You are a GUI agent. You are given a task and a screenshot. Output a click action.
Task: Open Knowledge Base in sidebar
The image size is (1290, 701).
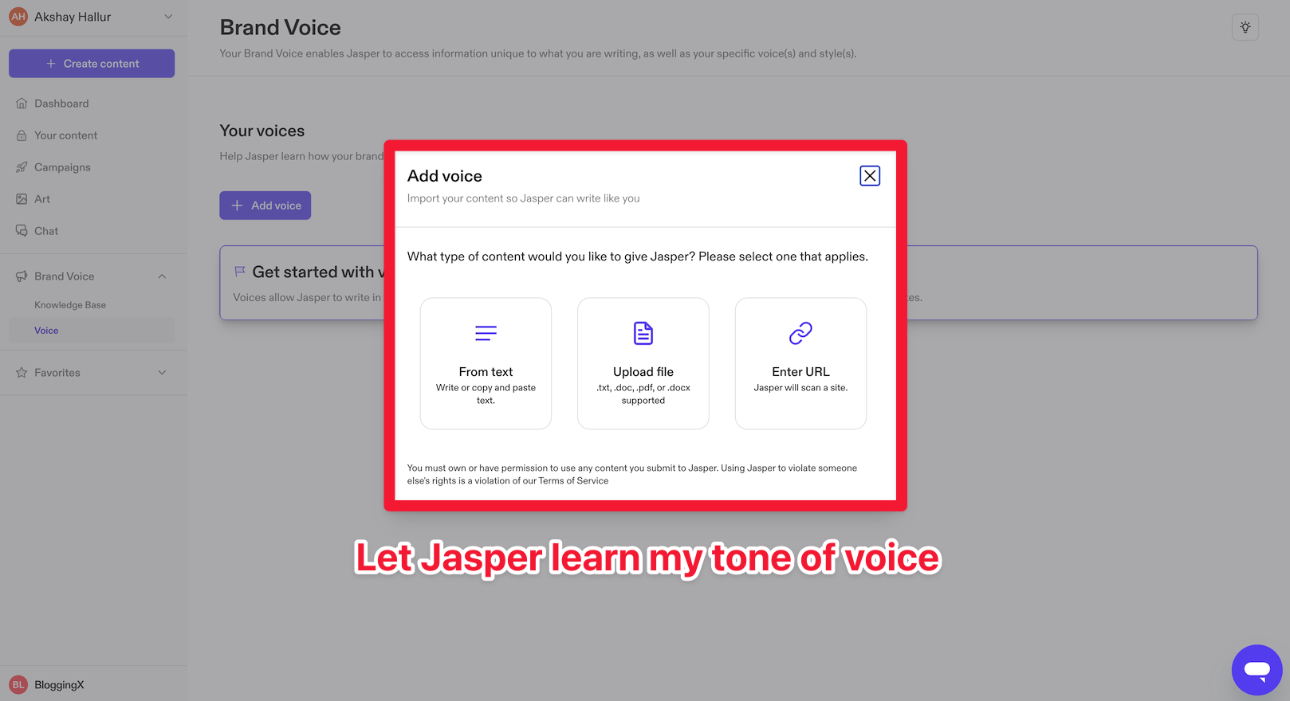click(x=70, y=305)
